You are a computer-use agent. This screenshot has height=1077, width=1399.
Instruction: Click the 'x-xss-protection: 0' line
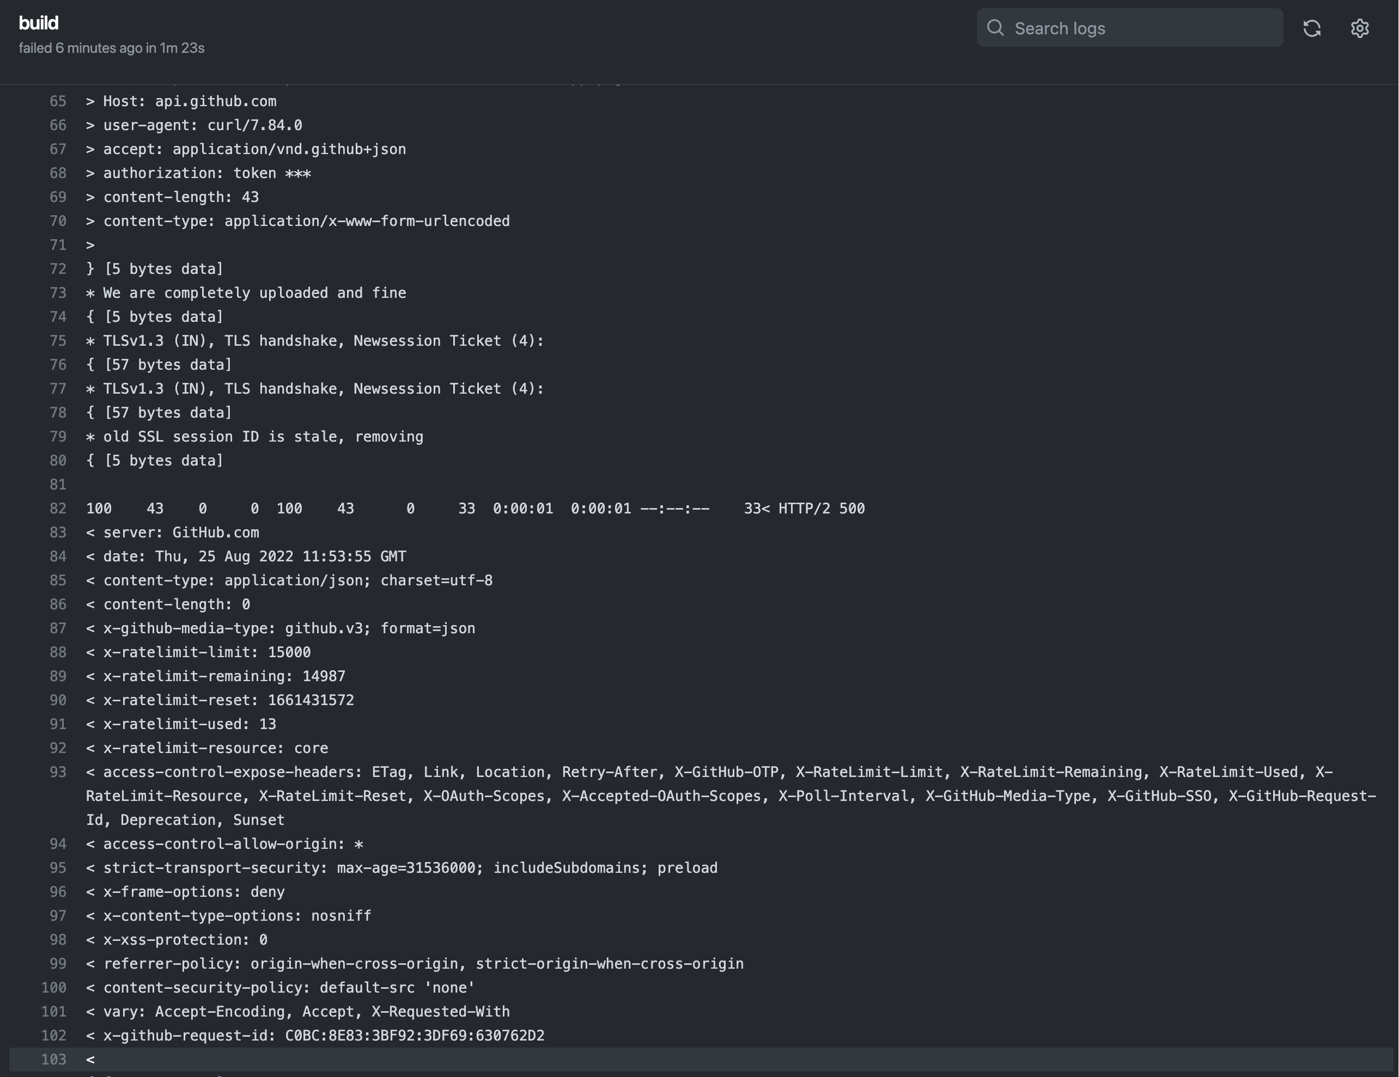point(177,940)
